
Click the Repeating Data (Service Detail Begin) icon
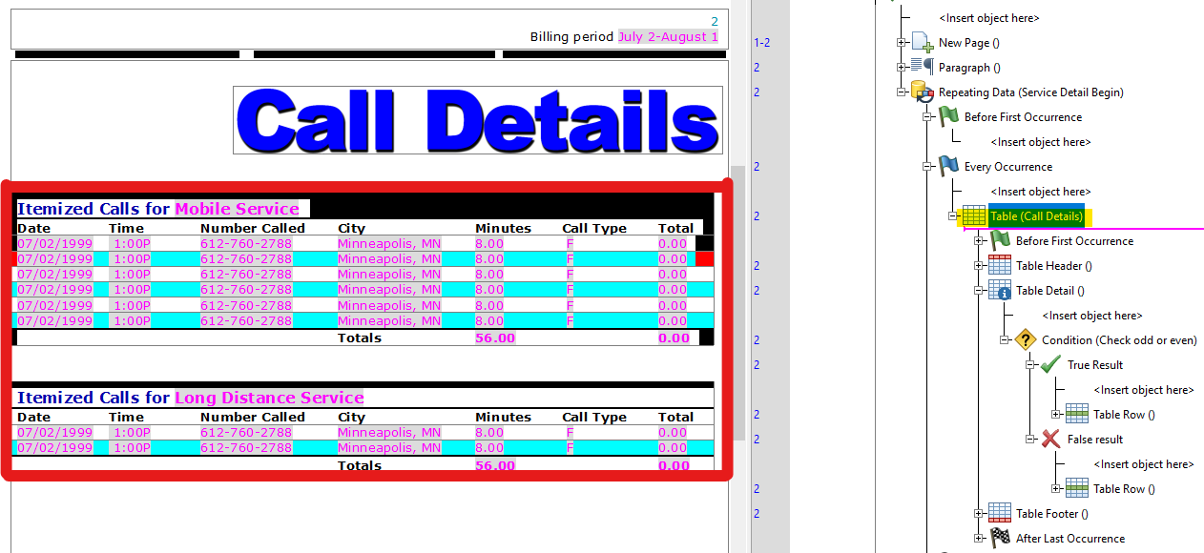pyautogui.click(x=921, y=92)
